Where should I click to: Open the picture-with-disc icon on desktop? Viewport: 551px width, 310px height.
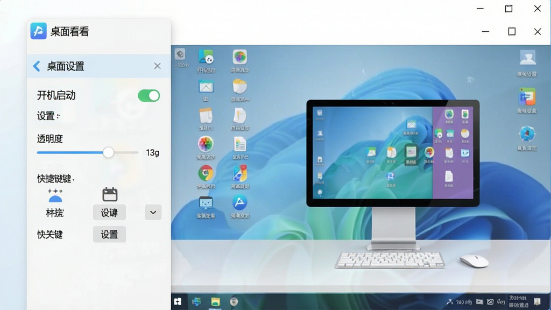click(206, 57)
